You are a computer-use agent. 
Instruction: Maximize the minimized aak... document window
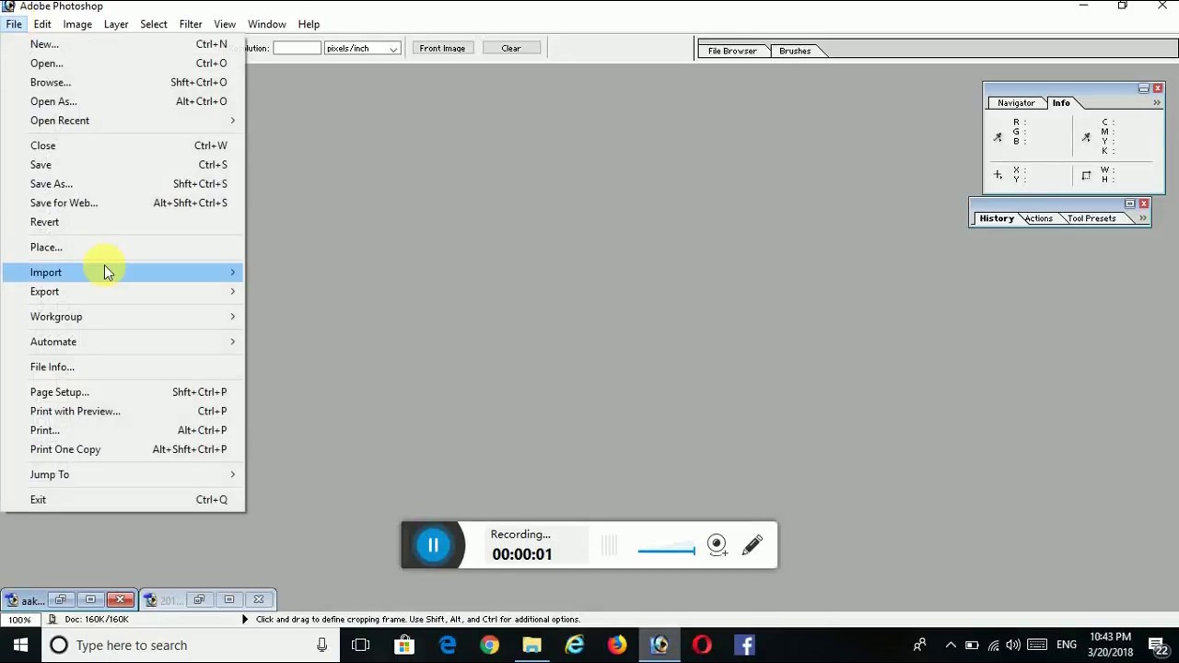click(90, 599)
